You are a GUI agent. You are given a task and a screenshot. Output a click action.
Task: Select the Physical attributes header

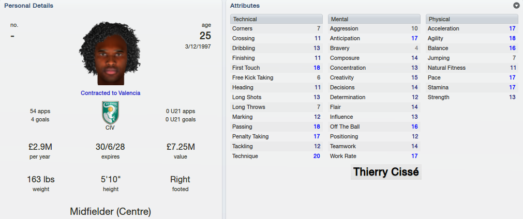(x=472, y=19)
